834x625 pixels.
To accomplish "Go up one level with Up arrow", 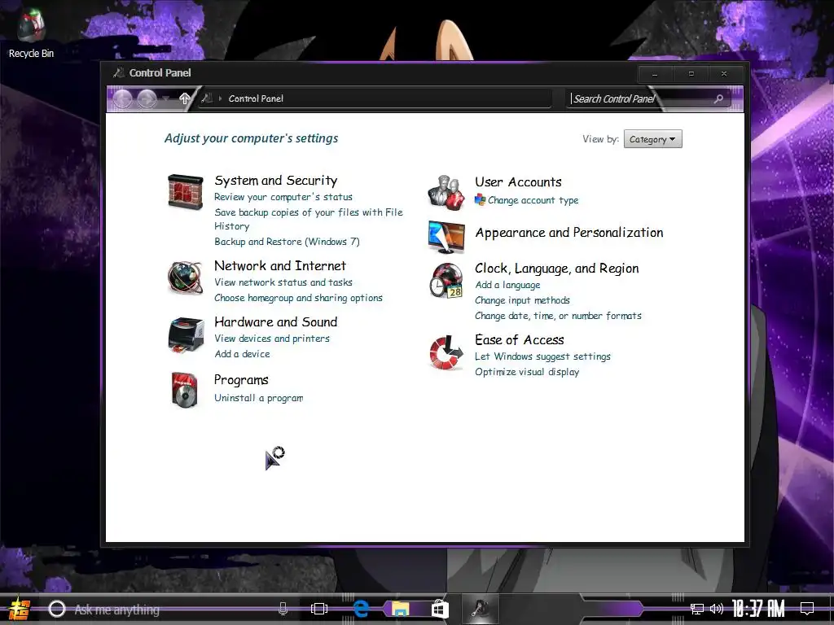I will (185, 98).
